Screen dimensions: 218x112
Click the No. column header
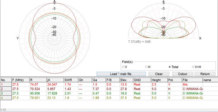pyautogui.click(x=6, y=80)
